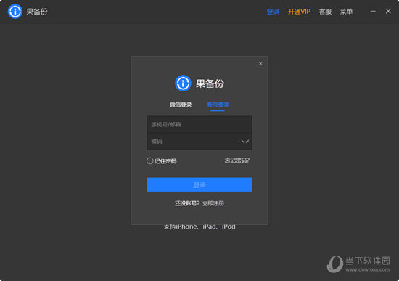Viewport: 399px width, 281px height.
Task: Enable the 记住密码 option
Action: tap(149, 160)
